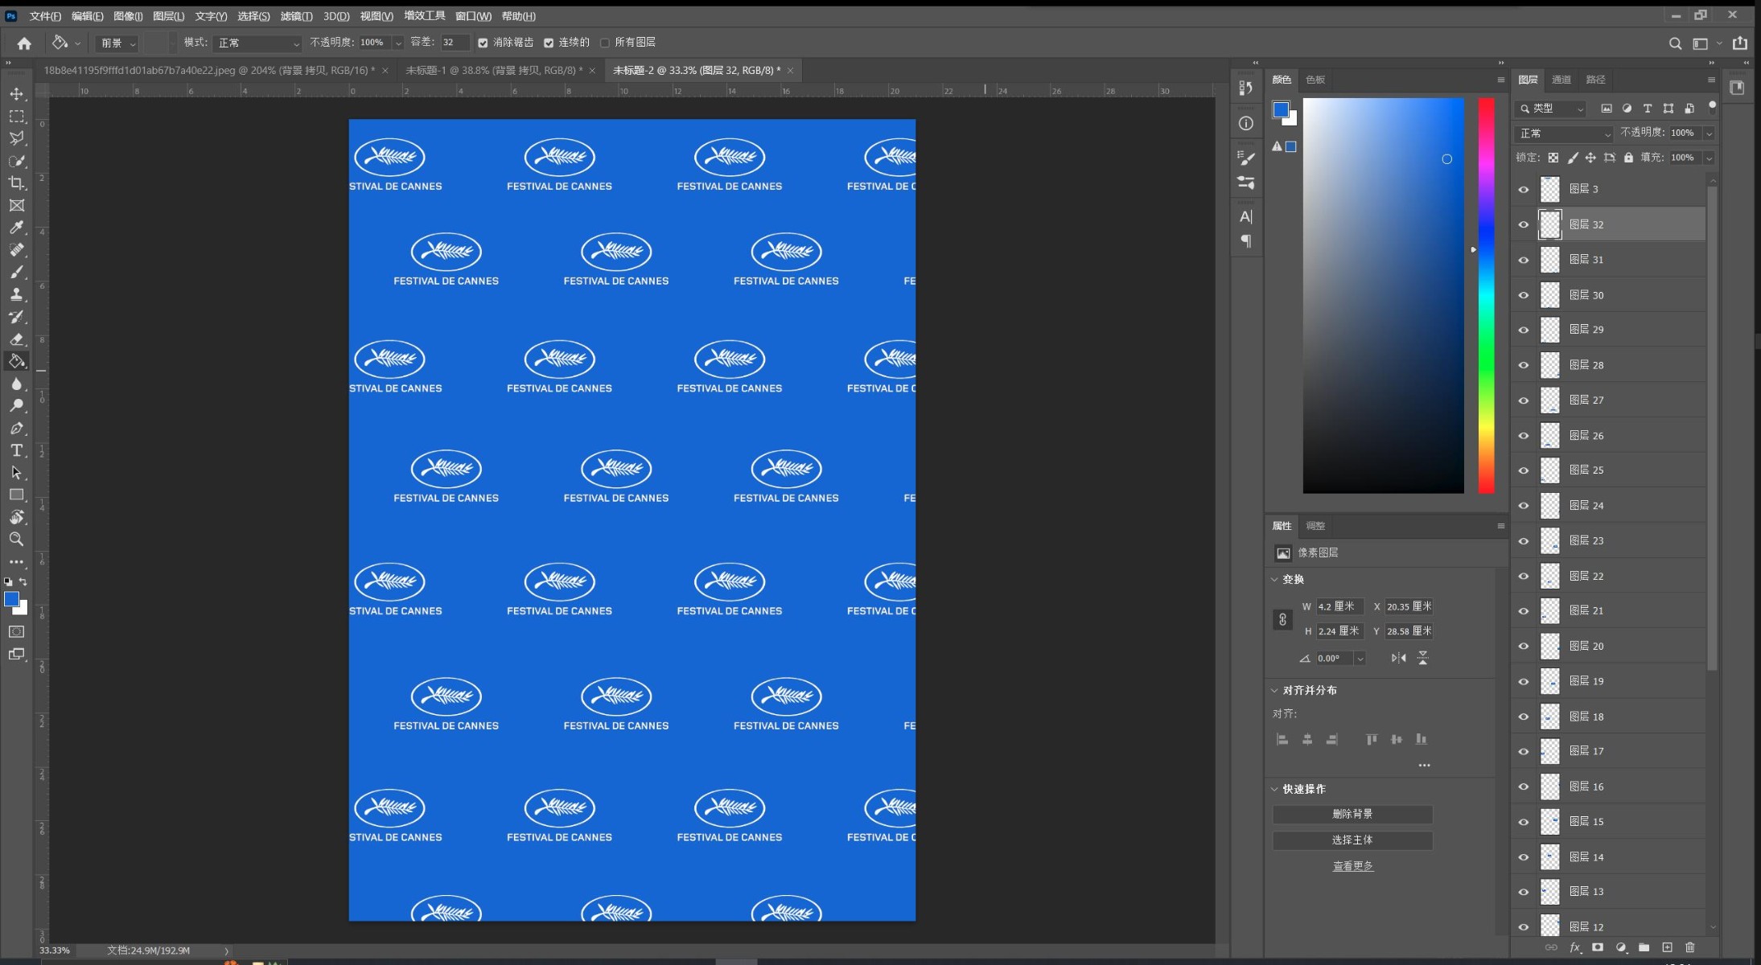The image size is (1761, 965).
Task: Open the blend 模式 dropdown in options bar
Action: (259, 43)
